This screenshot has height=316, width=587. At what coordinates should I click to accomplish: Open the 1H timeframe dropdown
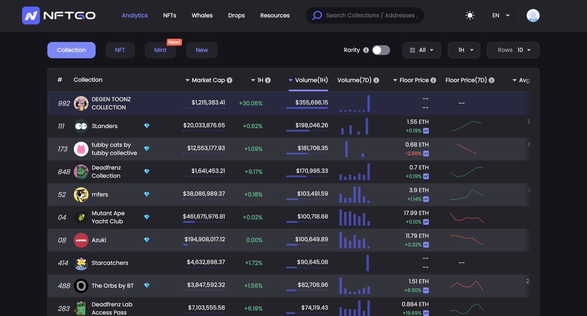[464, 50]
